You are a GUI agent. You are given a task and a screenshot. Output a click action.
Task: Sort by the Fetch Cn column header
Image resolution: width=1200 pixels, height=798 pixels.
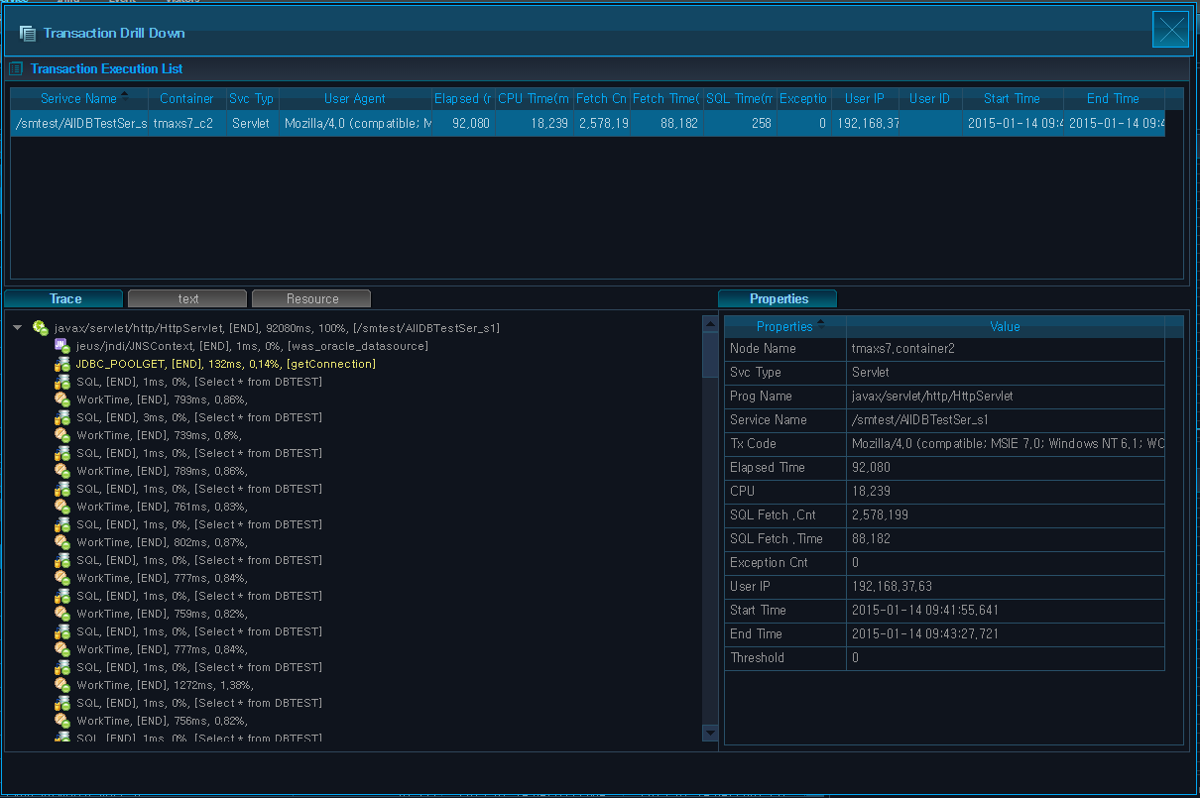(601, 98)
